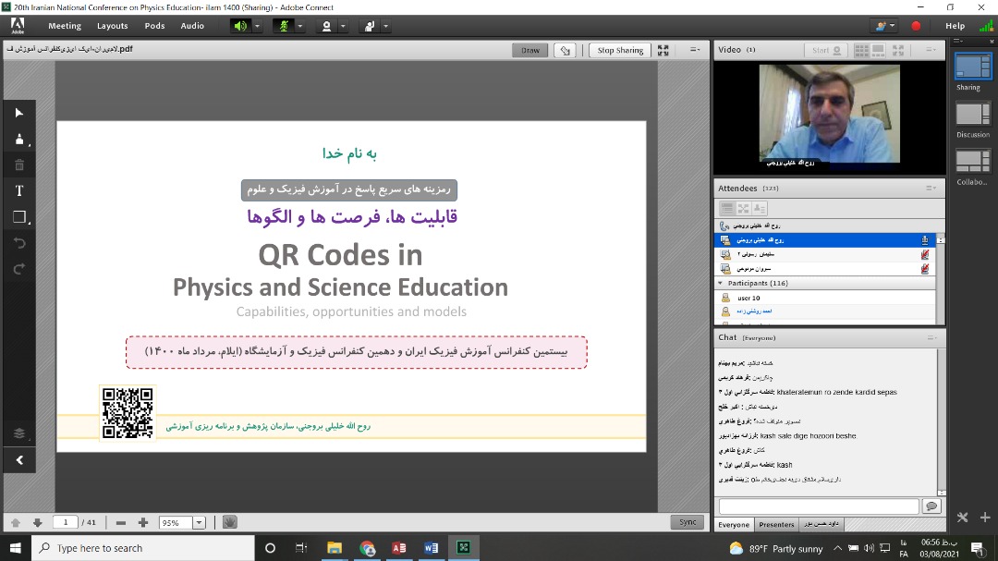This screenshot has height=561, width=998.
Task: Click the Chat pod vertical scrollbar
Action: tap(941, 421)
